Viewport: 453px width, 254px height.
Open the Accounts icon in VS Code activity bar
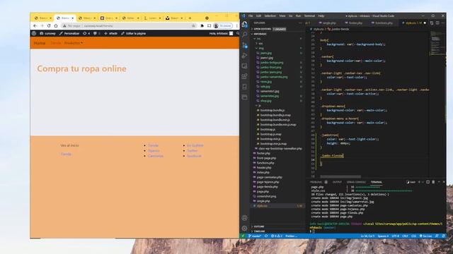coord(244,218)
